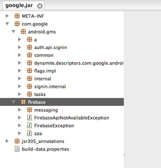The height and width of the screenshot is (168, 161).
Task: Click the messaging package icon
Action: tap(30, 110)
